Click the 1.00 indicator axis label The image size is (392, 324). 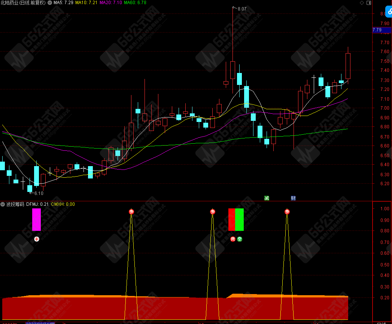click(385, 209)
